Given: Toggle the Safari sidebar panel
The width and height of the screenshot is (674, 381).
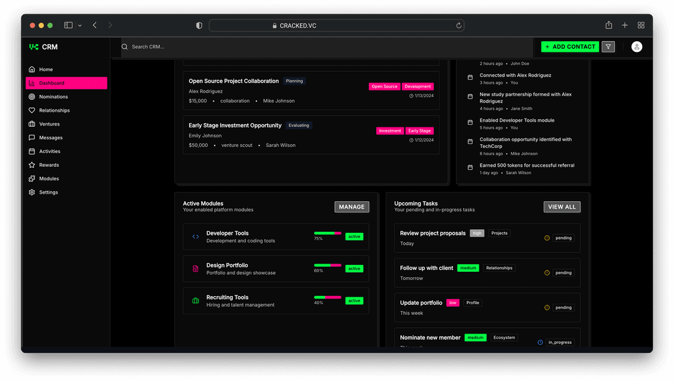Looking at the screenshot, I should (x=68, y=25).
